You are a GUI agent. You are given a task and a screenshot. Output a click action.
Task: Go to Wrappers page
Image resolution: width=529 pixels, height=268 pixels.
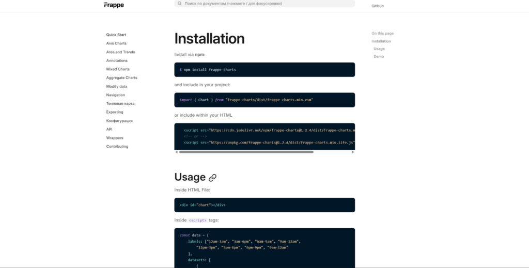(x=115, y=138)
